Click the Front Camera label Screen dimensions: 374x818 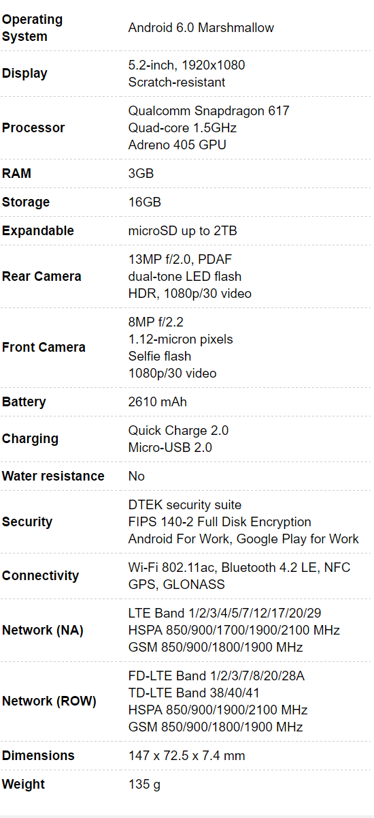point(44,347)
